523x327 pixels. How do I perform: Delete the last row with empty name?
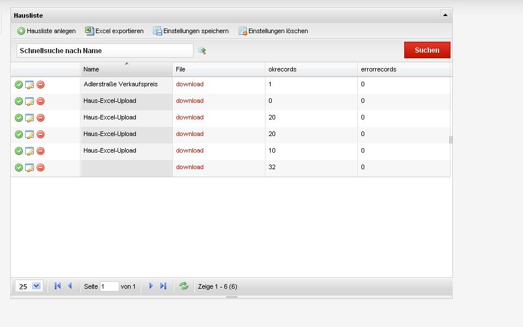pos(41,168)
